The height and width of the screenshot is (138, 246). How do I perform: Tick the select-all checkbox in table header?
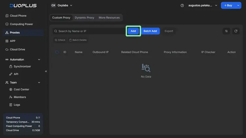57,52
